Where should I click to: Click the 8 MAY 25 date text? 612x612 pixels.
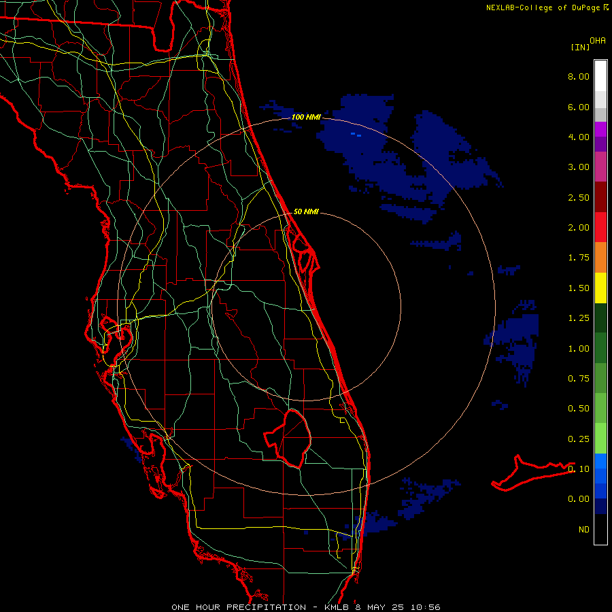coord(381,607)
